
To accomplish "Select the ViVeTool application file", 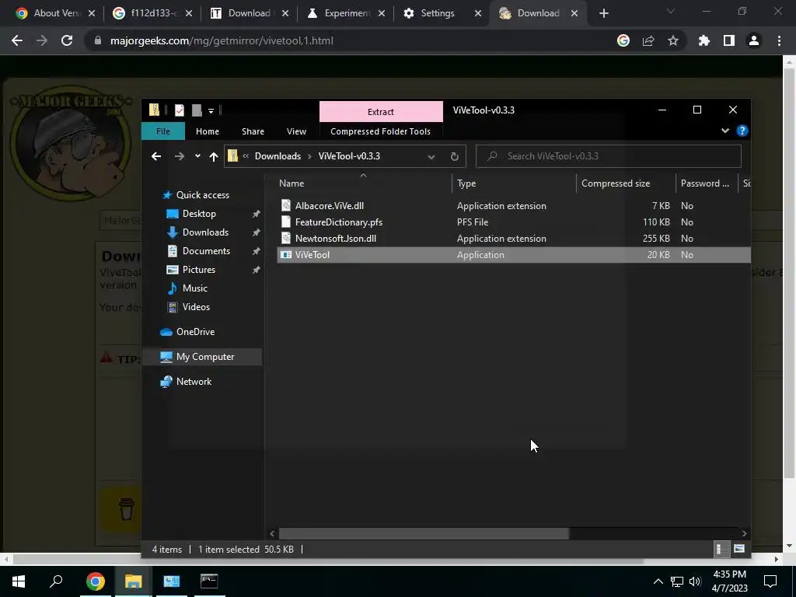I will click(514, 255).
